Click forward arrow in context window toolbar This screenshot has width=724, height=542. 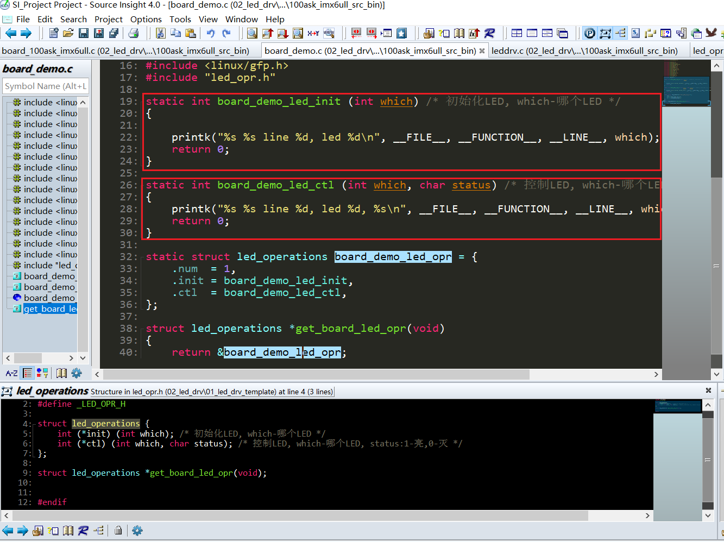pos(22,531)
